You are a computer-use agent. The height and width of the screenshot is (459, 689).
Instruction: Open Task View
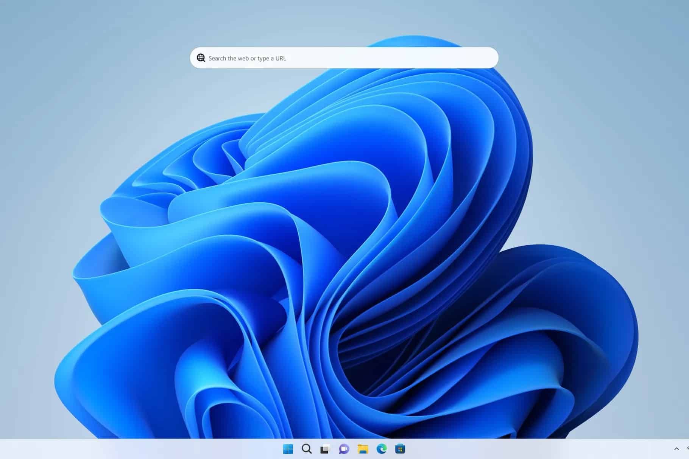325,450
